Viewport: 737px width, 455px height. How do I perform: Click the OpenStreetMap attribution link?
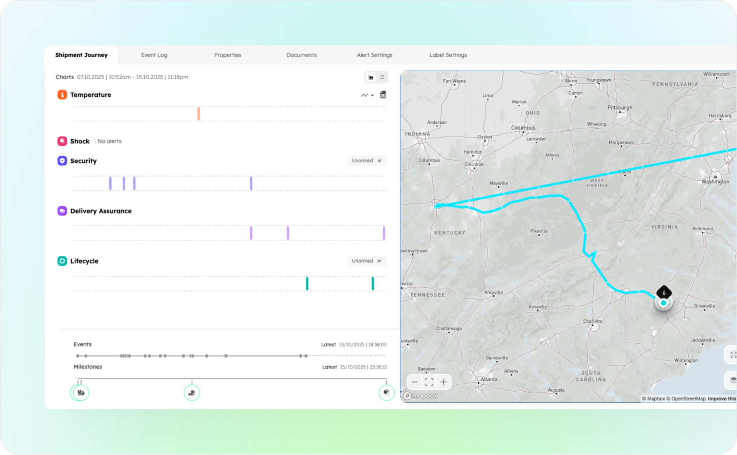click(688, 399)
